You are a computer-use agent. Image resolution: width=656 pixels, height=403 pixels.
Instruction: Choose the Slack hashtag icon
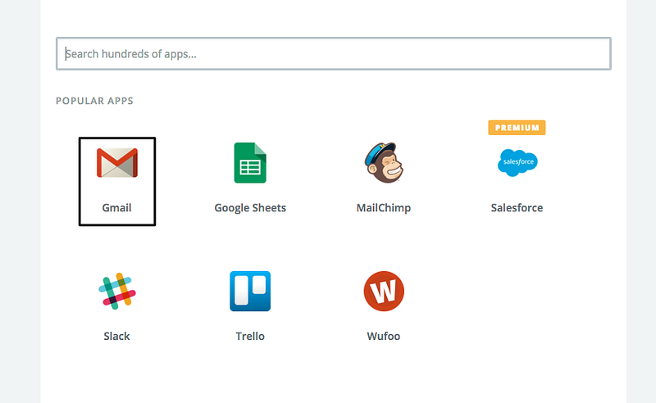click(117, 291)
